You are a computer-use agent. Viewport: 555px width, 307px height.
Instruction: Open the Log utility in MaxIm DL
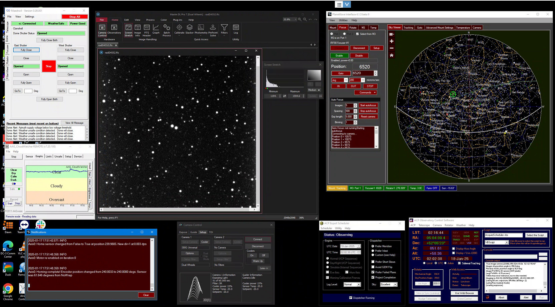[x=236, y=29]
